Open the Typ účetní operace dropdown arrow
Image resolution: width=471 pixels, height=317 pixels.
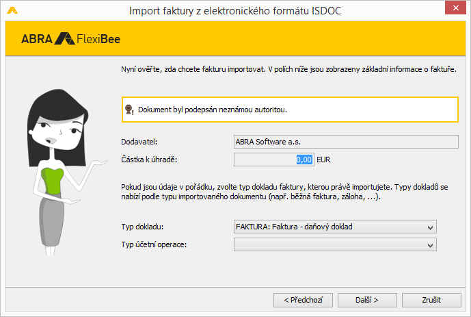click(430, 245)
